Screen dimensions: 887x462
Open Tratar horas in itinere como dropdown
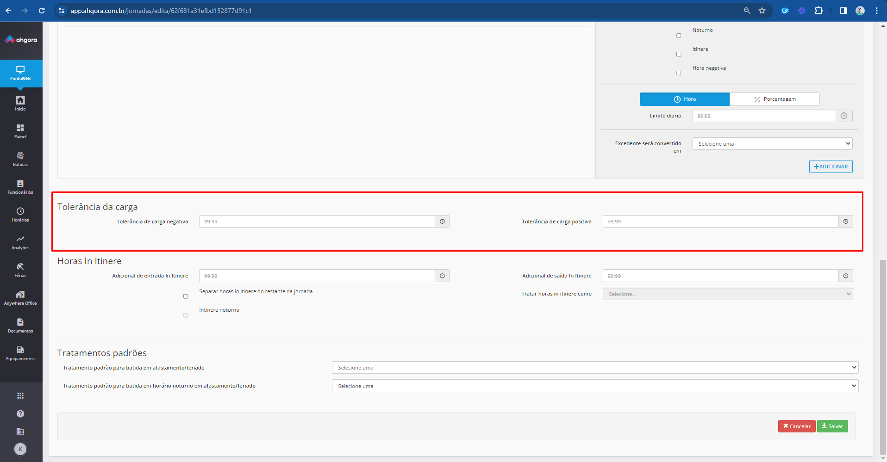pyautogui.click(x=728, y=294)
